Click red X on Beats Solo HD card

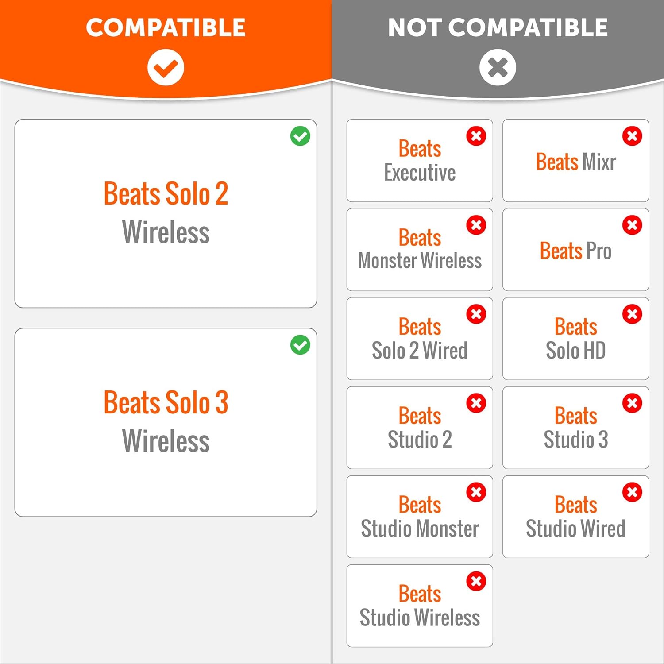point(632,314)
